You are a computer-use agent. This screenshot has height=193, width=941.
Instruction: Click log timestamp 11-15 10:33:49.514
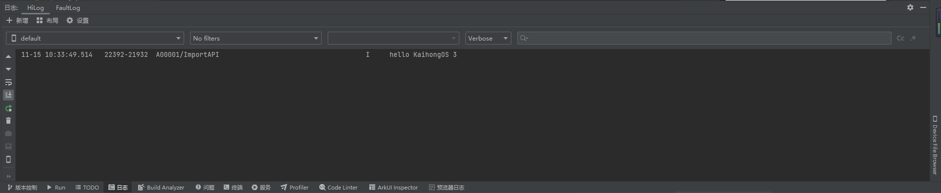coord(57,55)
